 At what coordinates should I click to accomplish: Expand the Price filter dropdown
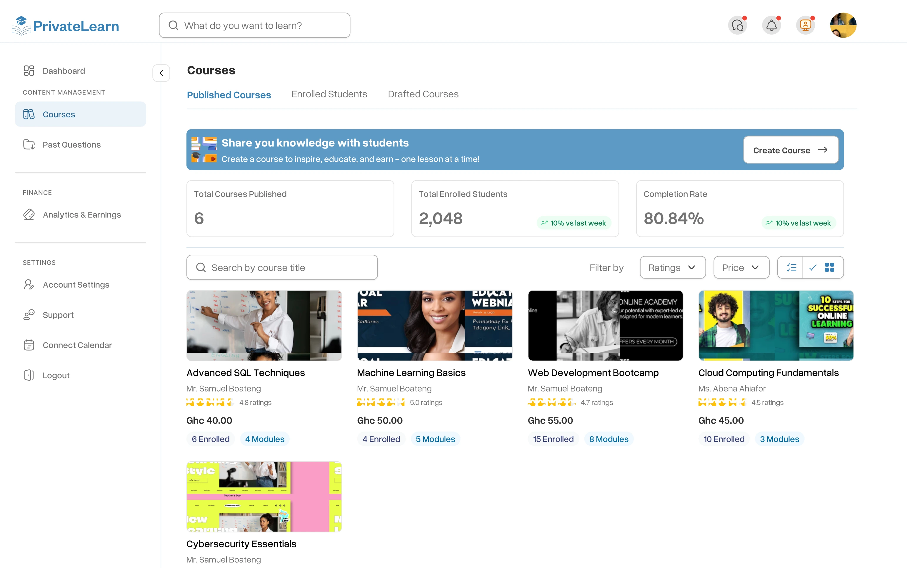(741, 267)
